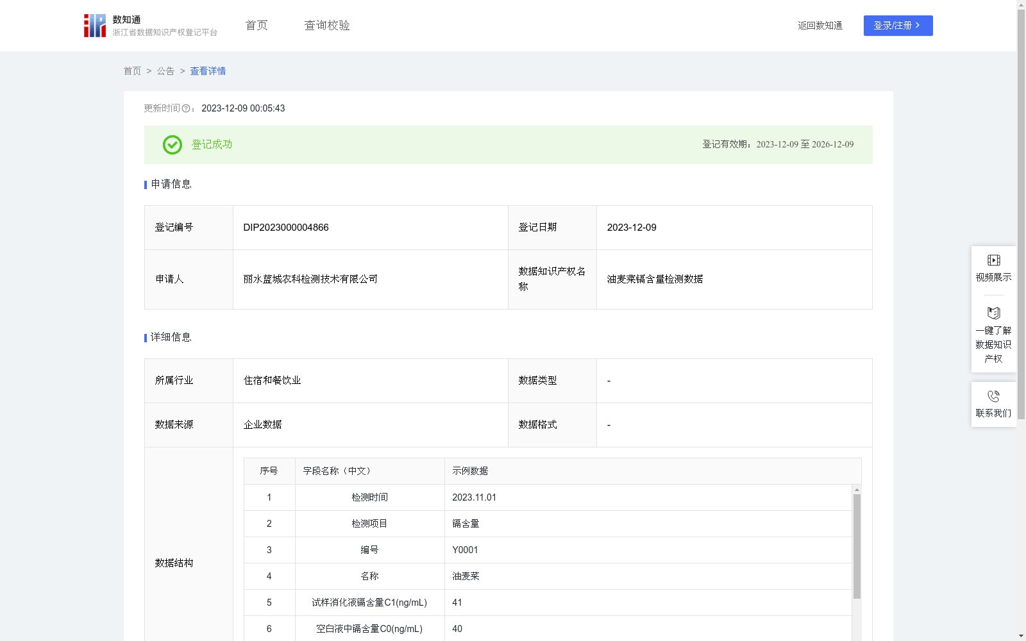This screenshot has height=641, width=1026.
Task: Click the update time 2023-12-09 00:05:43
Action: pyautogui.click(x=243, y=108)
